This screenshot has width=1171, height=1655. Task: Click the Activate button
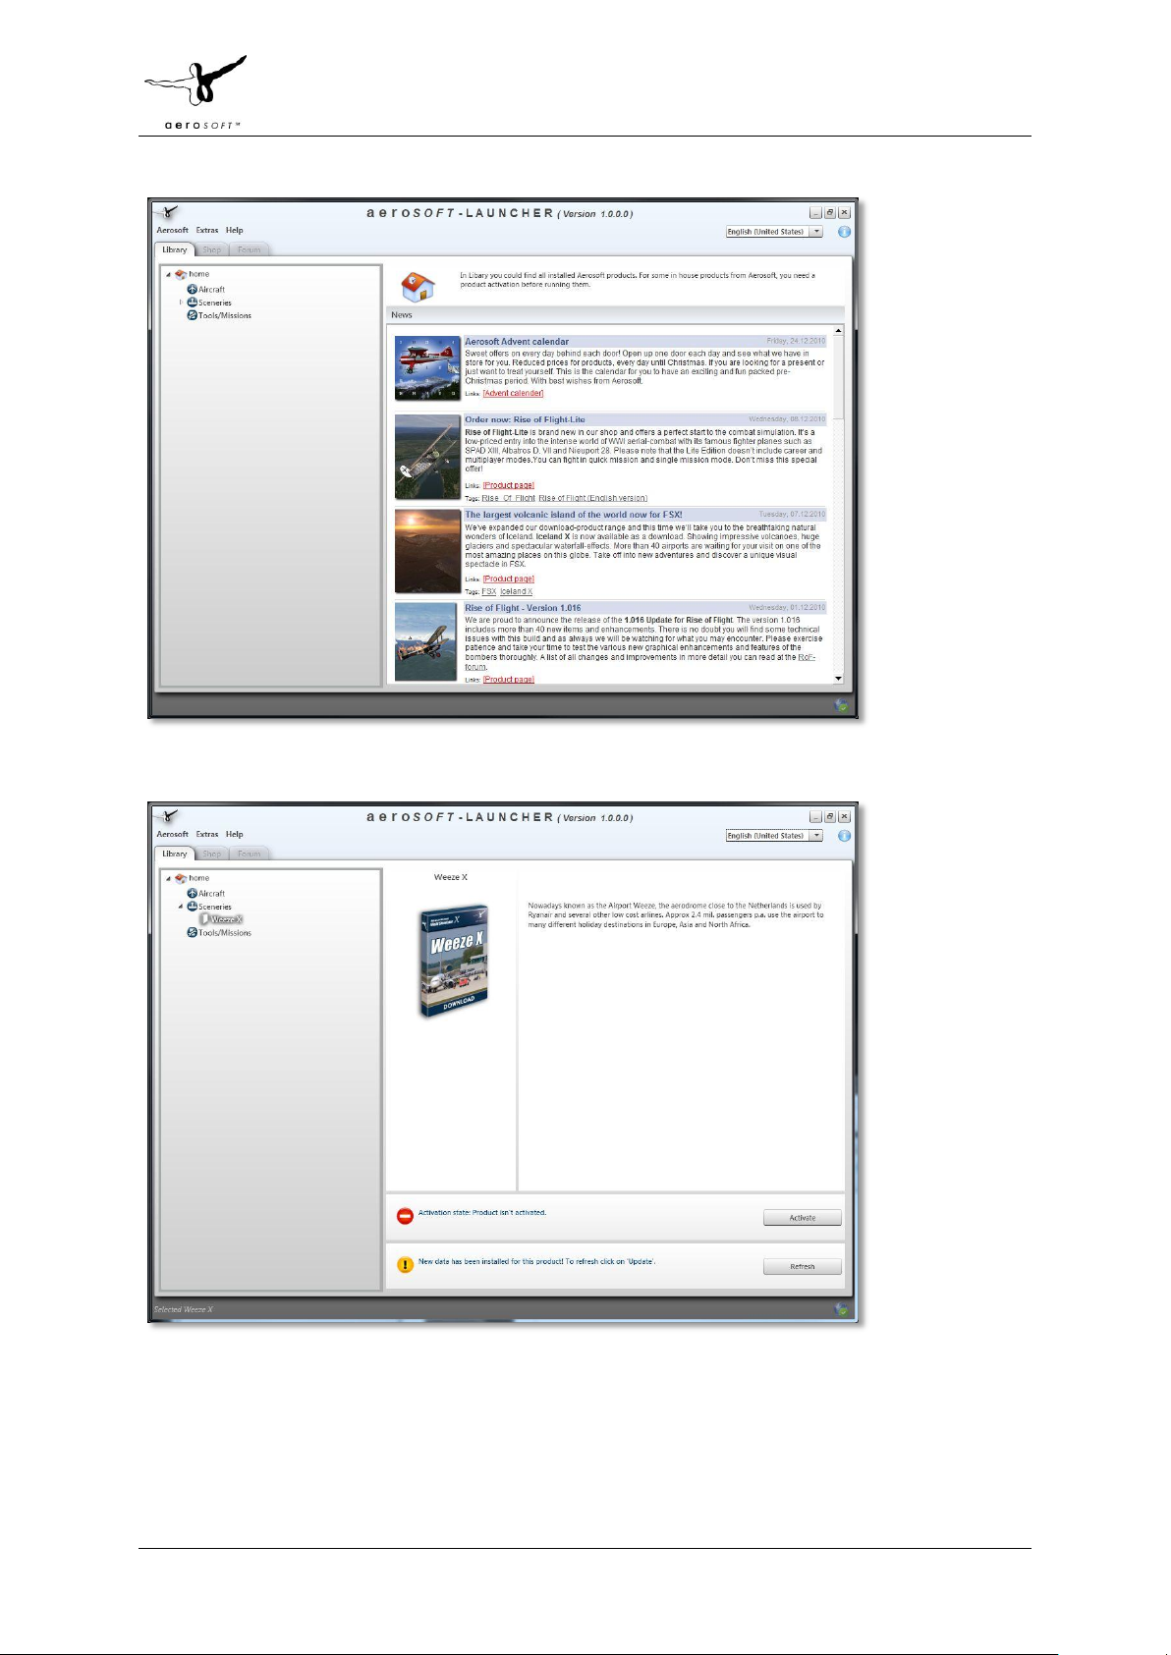point(803,1218)
